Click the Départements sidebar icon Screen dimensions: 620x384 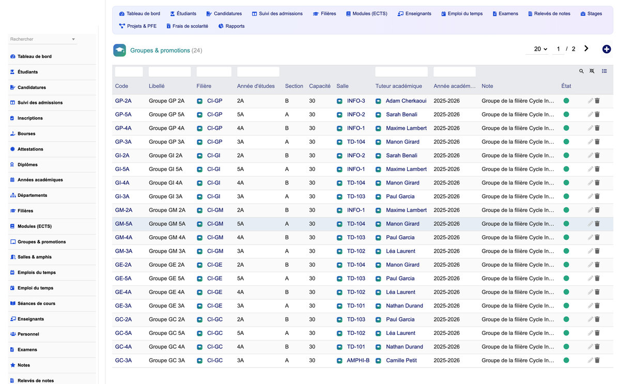pos(13,195)
